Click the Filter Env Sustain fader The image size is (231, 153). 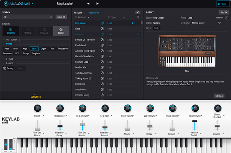tap(82, 125)
